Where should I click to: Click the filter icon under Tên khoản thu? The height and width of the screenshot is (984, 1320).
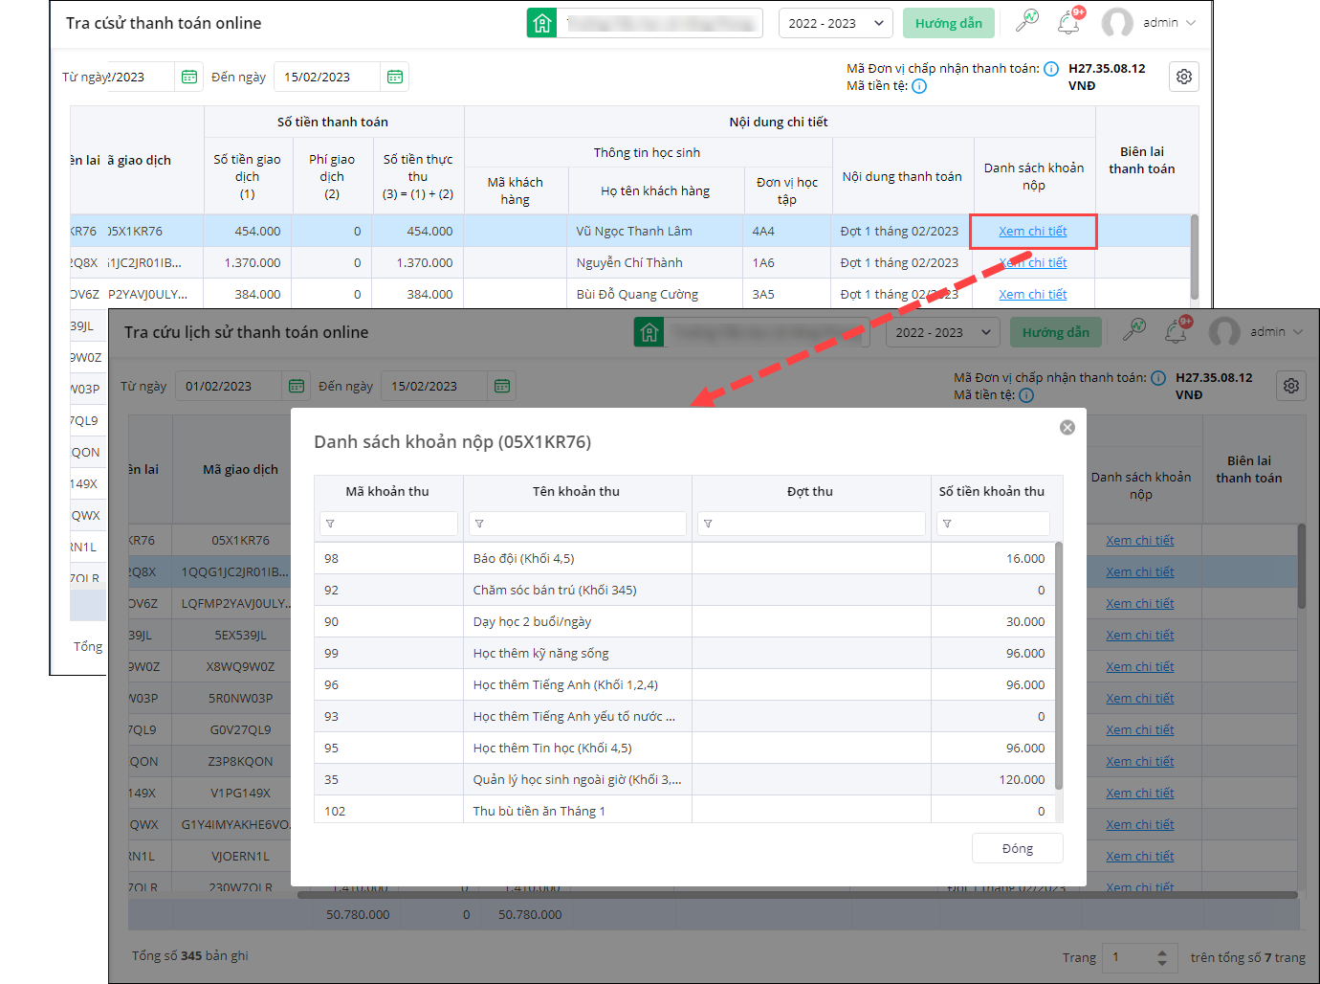tap(479, 524)
